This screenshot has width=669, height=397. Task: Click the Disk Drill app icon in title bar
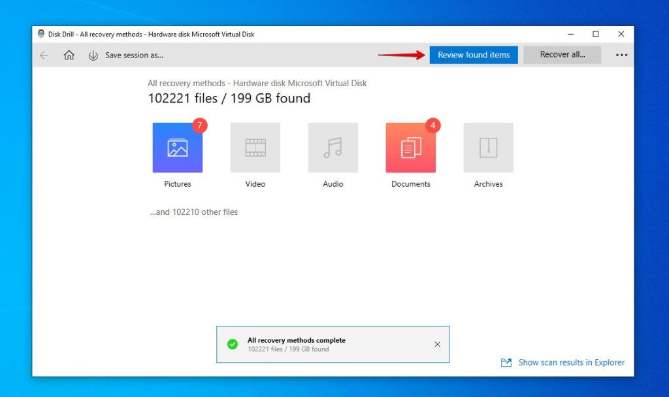click(x=41, y=34)
